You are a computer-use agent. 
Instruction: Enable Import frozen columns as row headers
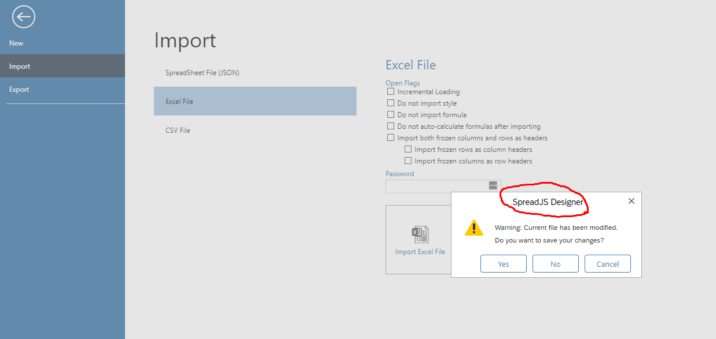coord(408,161)
